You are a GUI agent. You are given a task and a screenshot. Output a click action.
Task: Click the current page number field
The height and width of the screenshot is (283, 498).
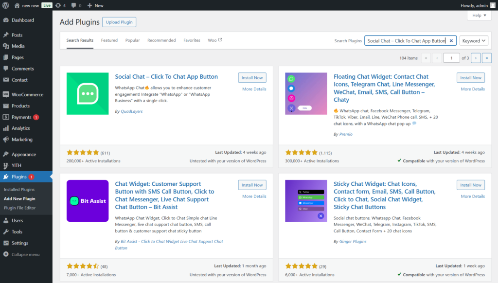click(451, 58)
